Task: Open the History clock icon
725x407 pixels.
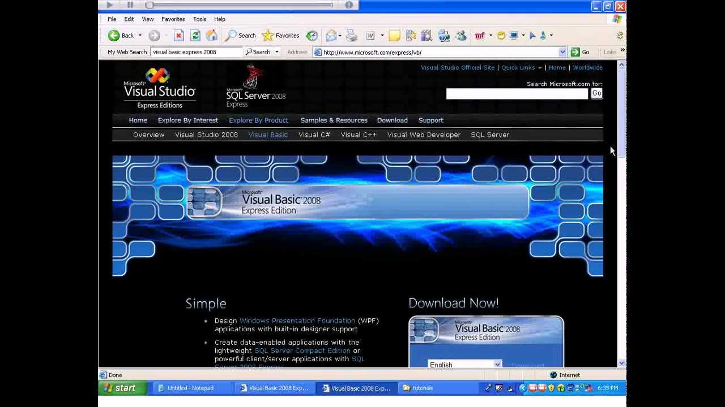Action: tap(312, 36)
